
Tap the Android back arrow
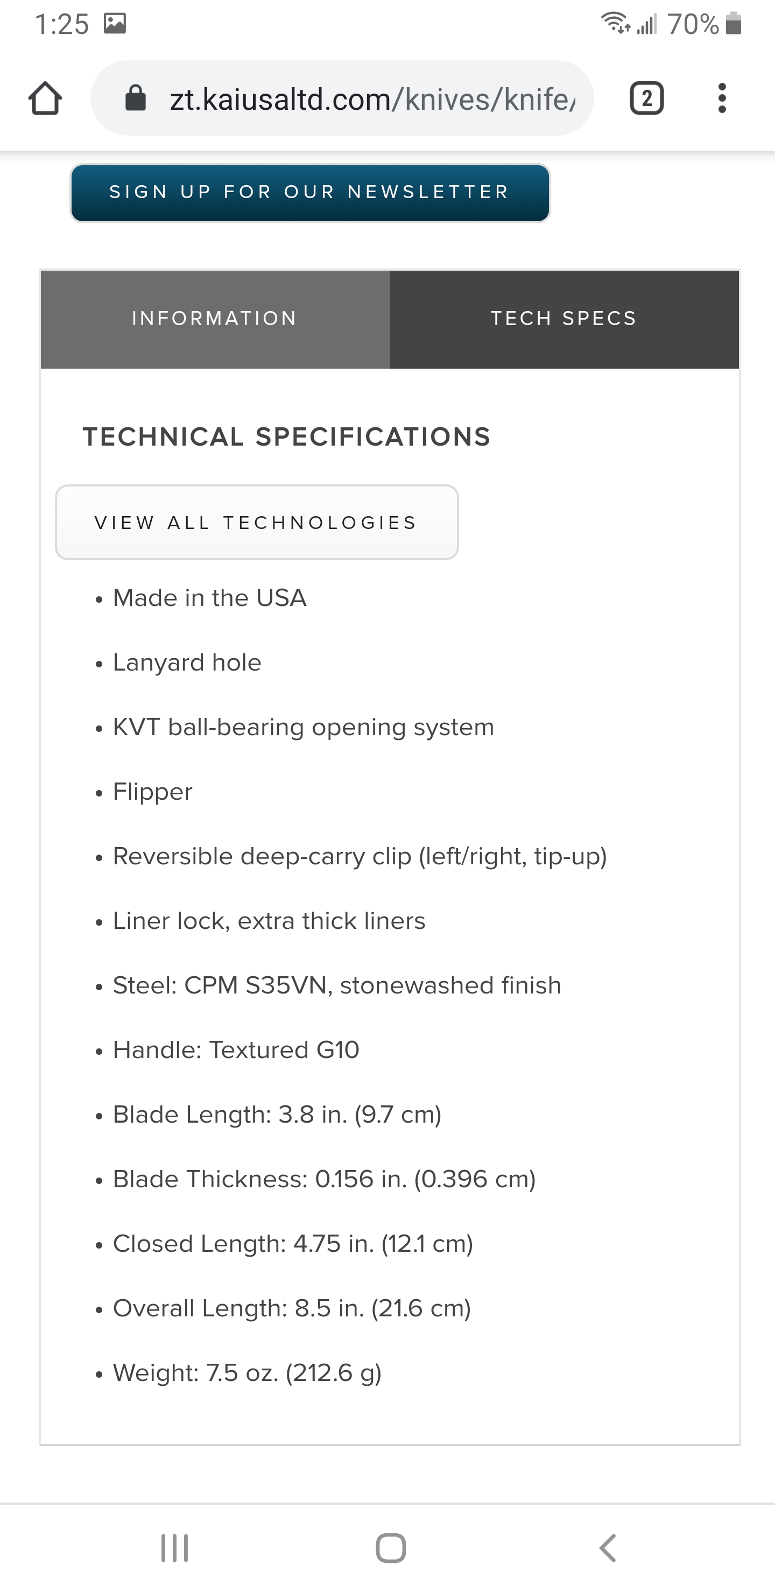(x=608, y=1548)
